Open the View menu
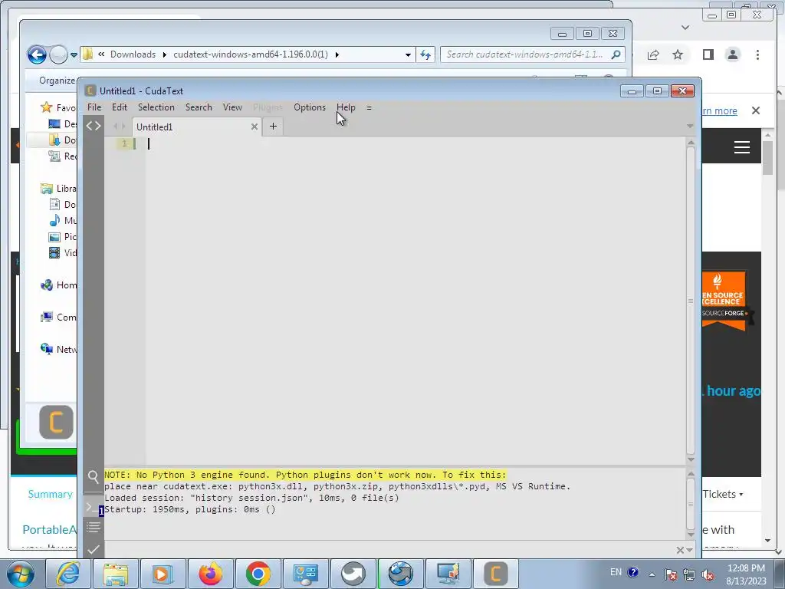 (232, 107)
